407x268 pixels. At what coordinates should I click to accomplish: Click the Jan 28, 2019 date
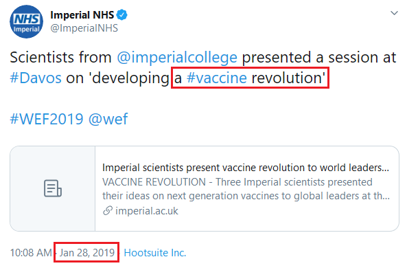pyautogui.click(x=87, y=253)
